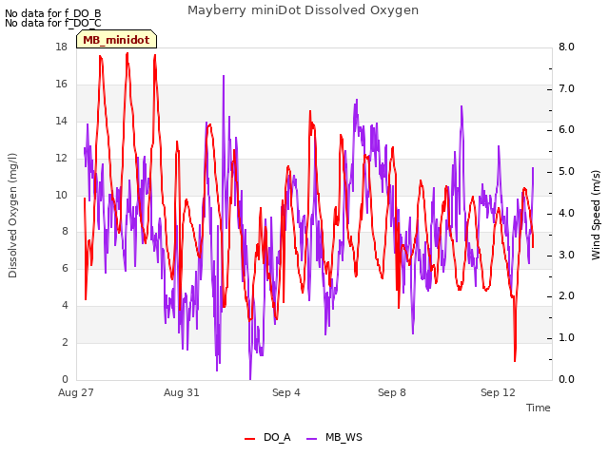Viewport: 609px width, 456px height.
Task: Click the 8 tick on left axis
Action: point(65,231)
